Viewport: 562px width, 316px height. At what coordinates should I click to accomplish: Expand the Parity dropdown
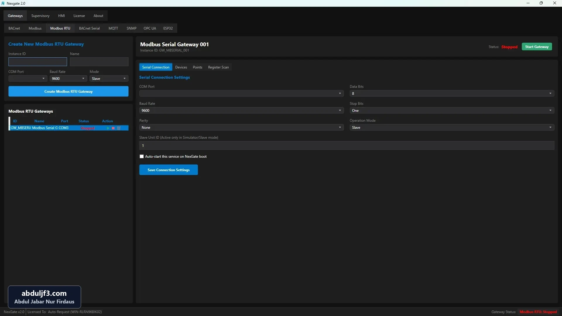(241, 127)
